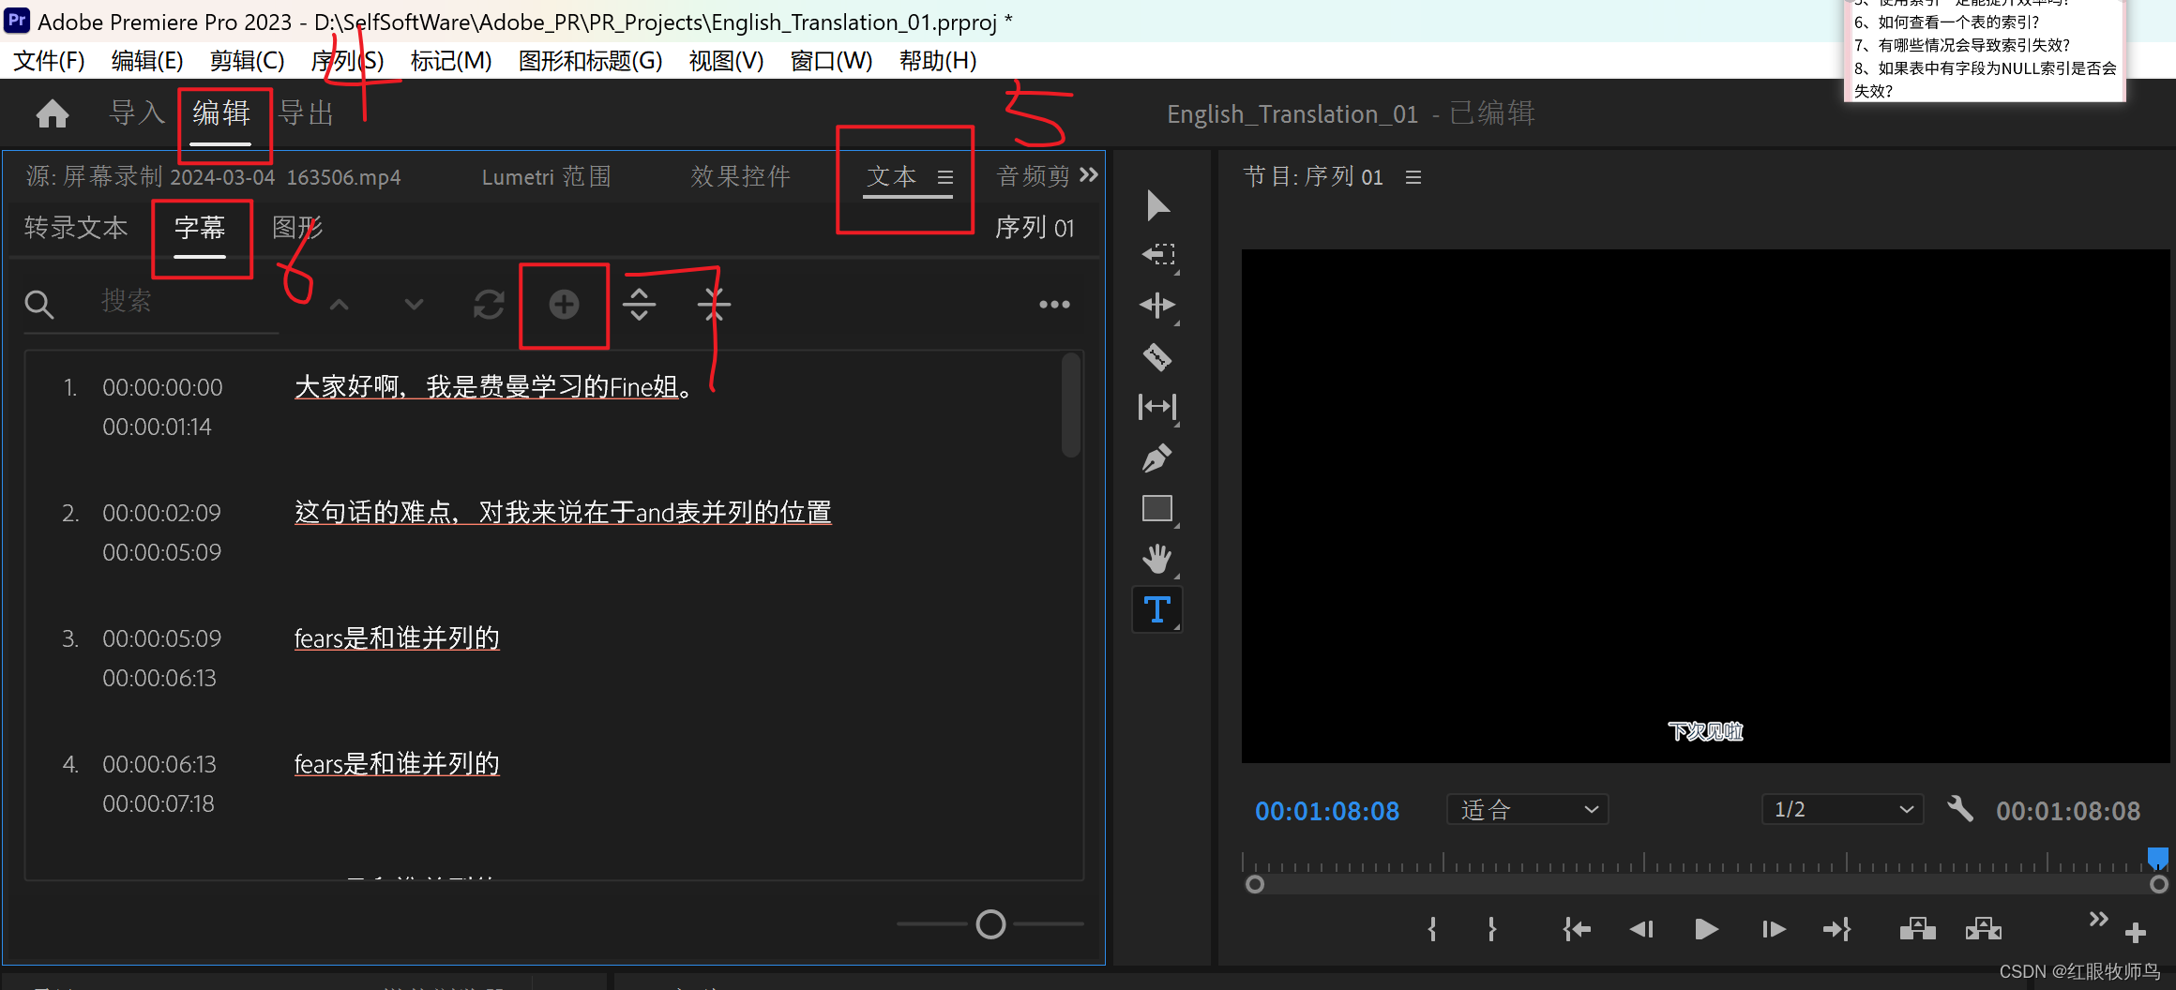
Task: Click the refresh captions icon
Action: [489, 305]
